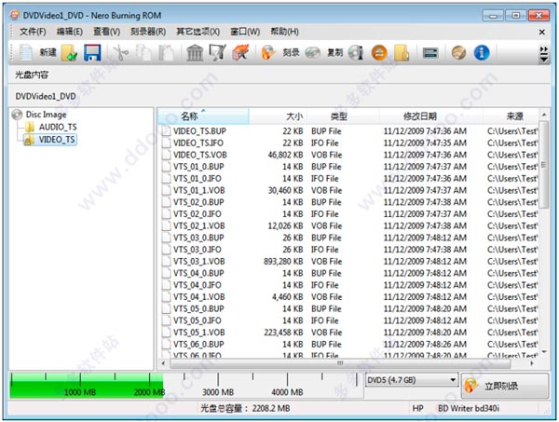The width and height of the screenshot is (559, 422).
Task: Open the 帮助(H) menu
Action: [x=284, y=32]
